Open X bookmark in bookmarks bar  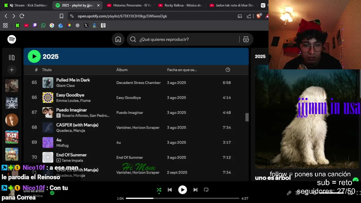pyautogui.click(x=86, y=25)
